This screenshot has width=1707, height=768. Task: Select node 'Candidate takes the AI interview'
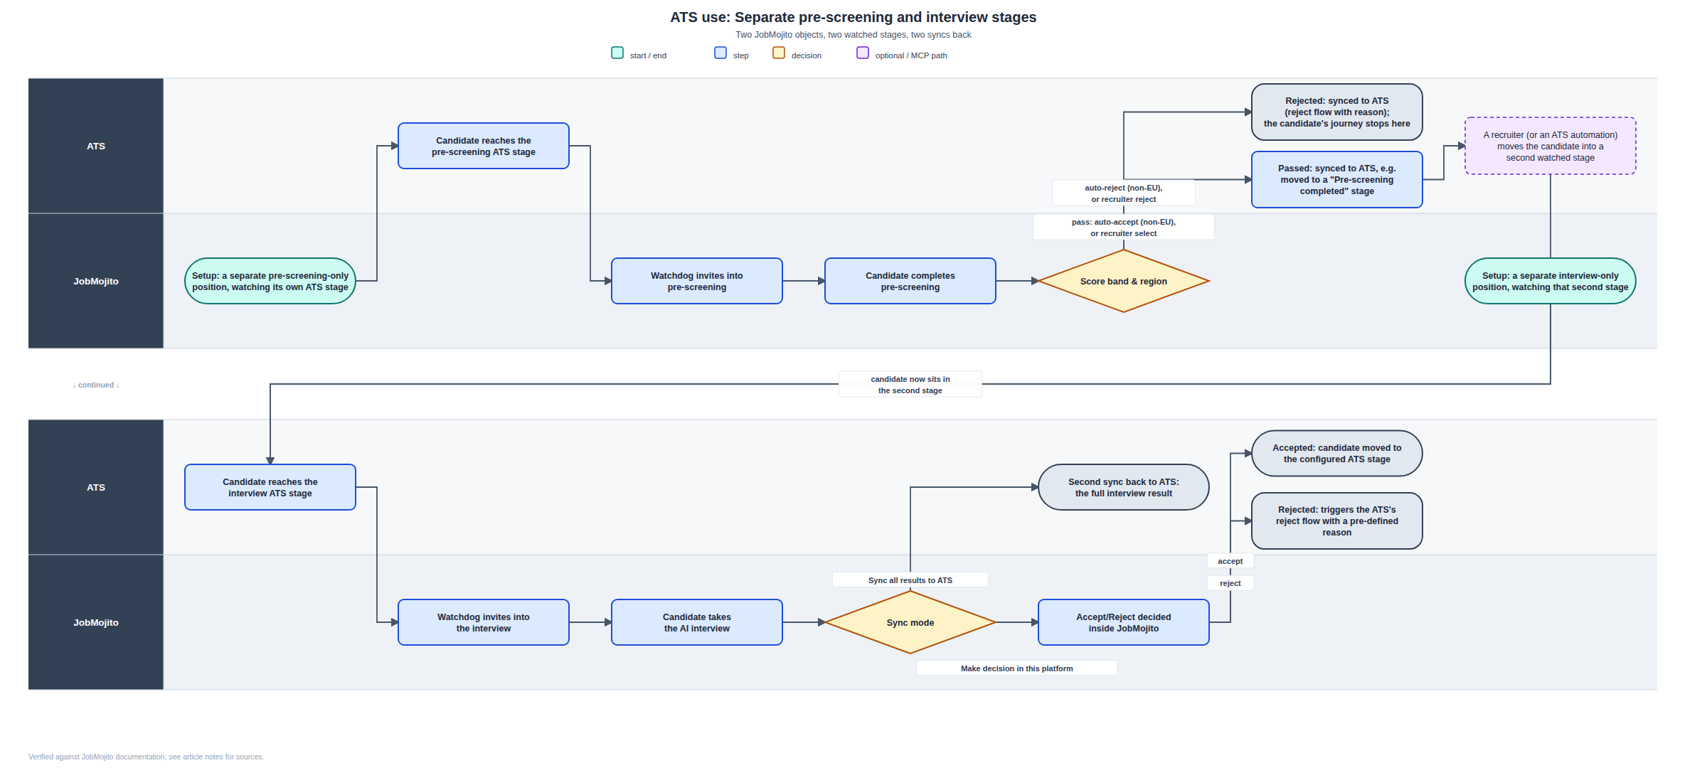click(697, 622)
